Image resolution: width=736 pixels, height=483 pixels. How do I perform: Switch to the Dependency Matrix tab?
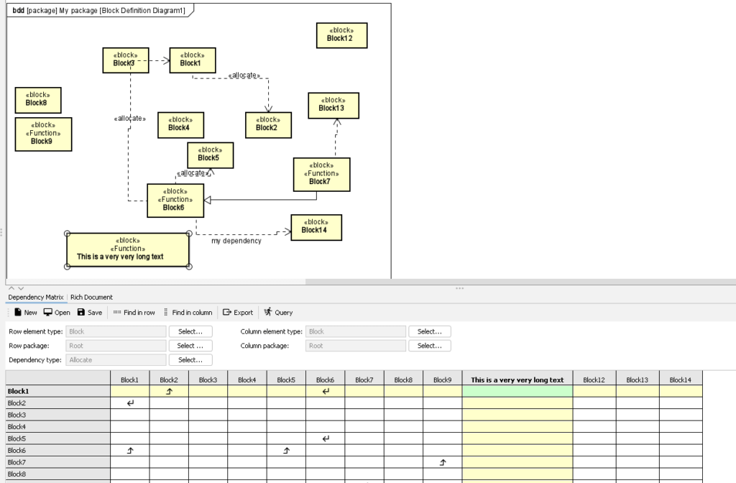35,297
